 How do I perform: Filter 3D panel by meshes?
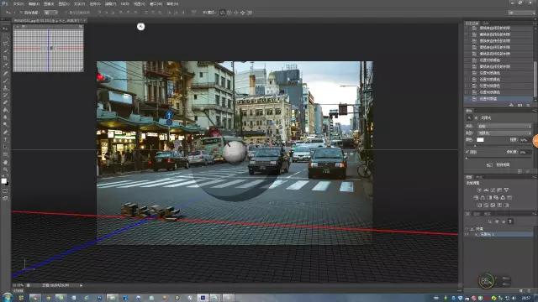[497, 221]
